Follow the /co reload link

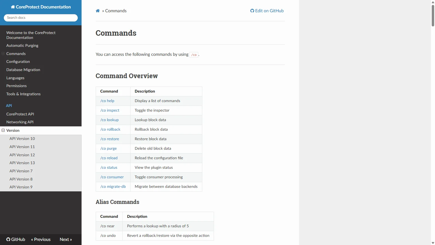(109, 158)
